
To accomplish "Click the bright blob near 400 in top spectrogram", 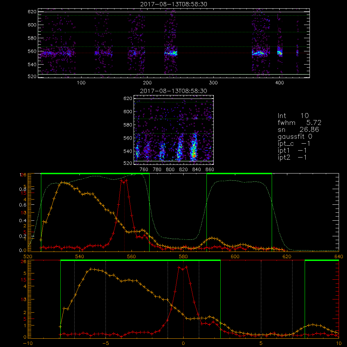I will tap(280, 53).
